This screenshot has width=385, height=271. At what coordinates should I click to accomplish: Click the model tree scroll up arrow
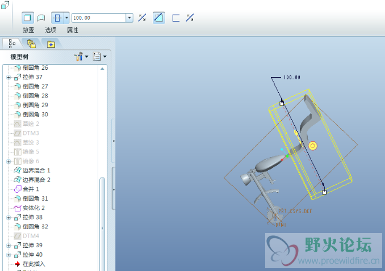[x=102, y=69]
